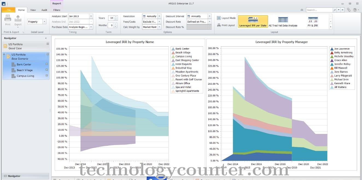Click the search magnifier icon

point(335,10)
